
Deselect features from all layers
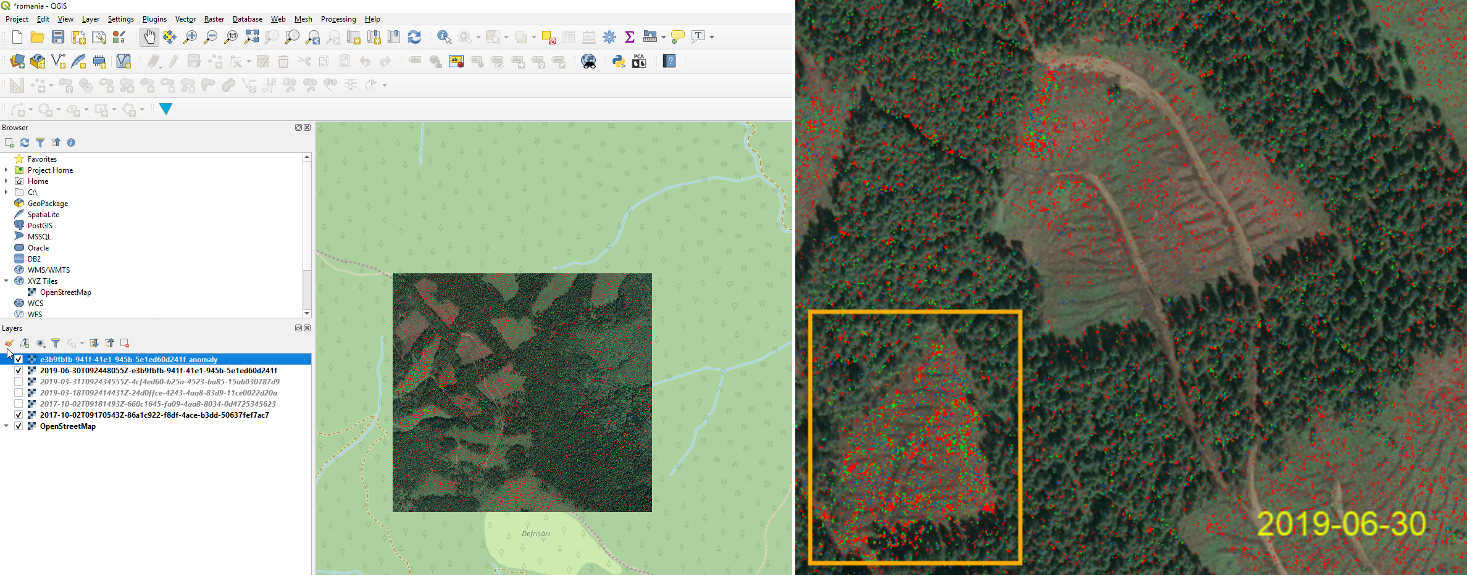pos(548,37)
